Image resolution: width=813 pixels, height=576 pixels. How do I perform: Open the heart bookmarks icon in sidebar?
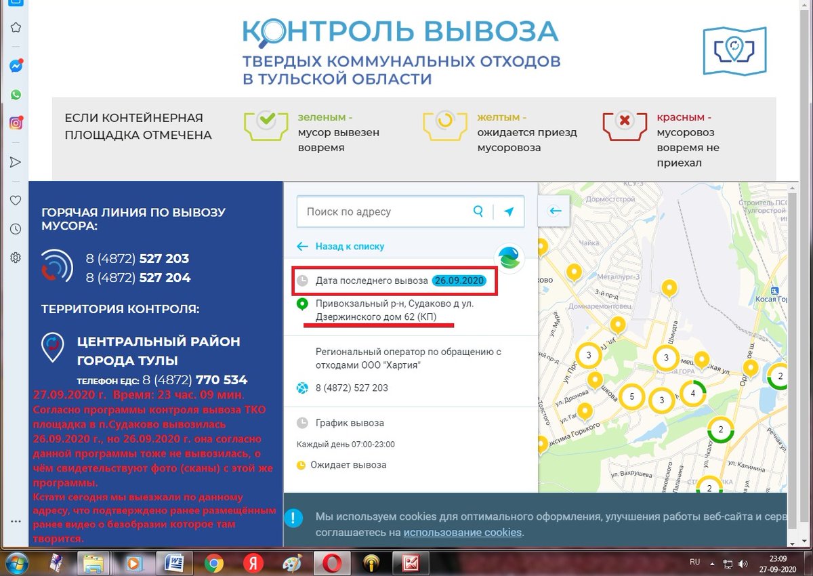click(x=16, y=201)
